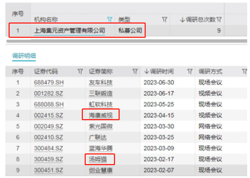Open the 友车科技 security link
Viewport: 250px width, 178px height.
pyautogui.click(x=101, y=83)
